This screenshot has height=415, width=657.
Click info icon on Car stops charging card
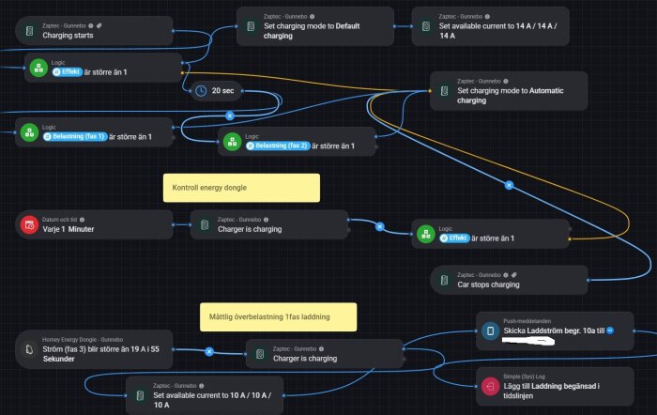click(x=505, y=275)
